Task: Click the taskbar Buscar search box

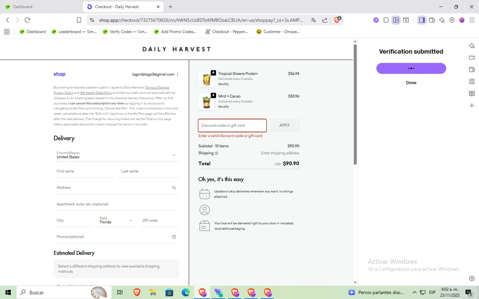Action: point(64,292)
